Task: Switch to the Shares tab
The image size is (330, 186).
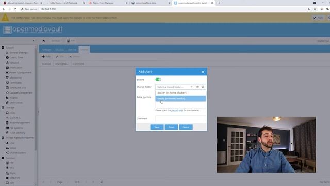Action: pos(84,50)
